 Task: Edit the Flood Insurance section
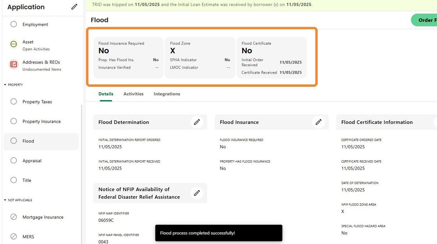point(318,122)
